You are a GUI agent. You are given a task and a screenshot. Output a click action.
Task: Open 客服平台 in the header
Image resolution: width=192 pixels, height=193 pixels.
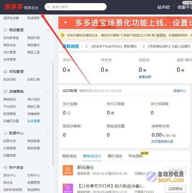184,7
